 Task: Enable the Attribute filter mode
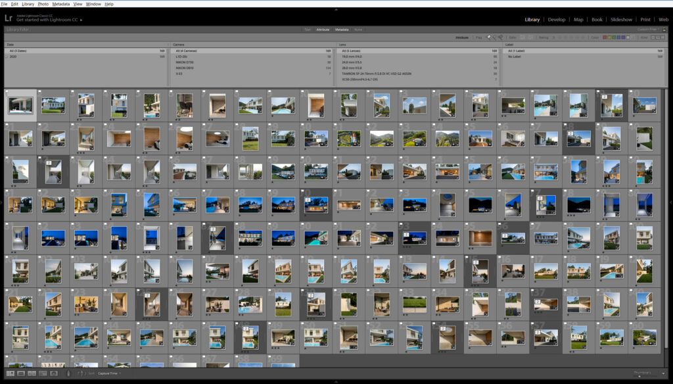point(323,30)
